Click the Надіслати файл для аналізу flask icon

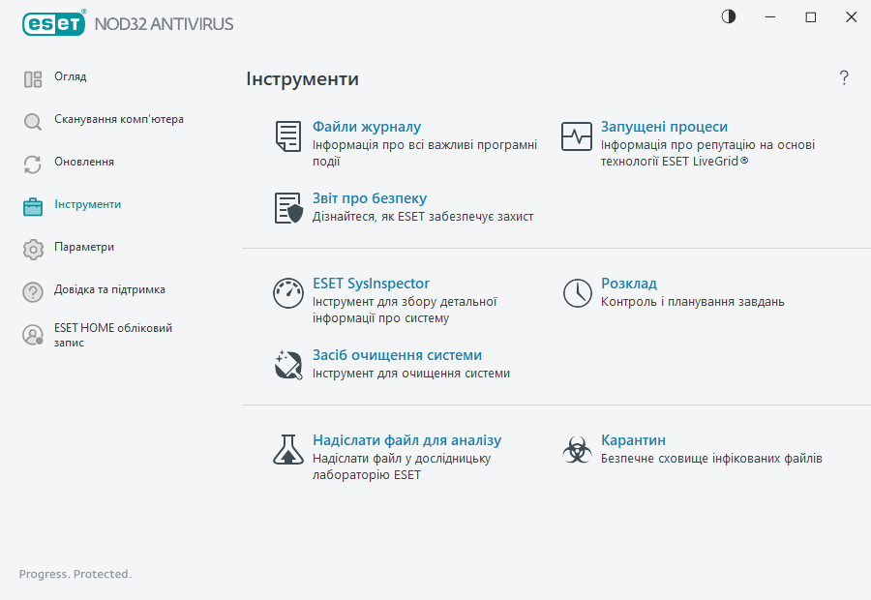tap(287, 448)
